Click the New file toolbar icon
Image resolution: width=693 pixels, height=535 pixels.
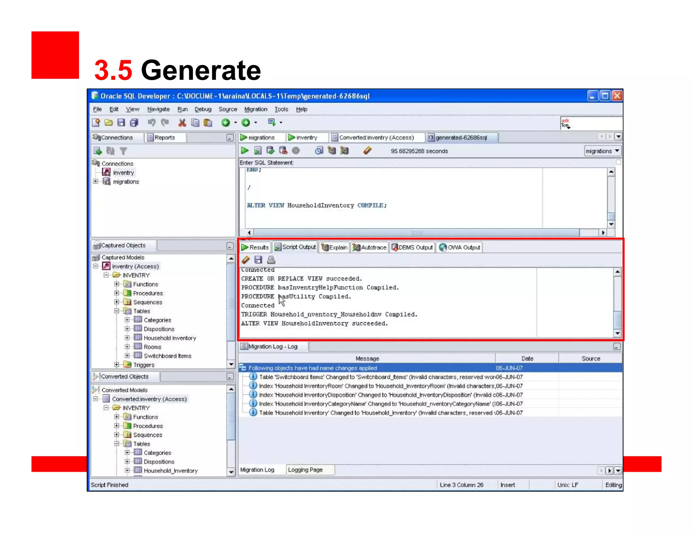pyautogui.click(x=96, y=122)
